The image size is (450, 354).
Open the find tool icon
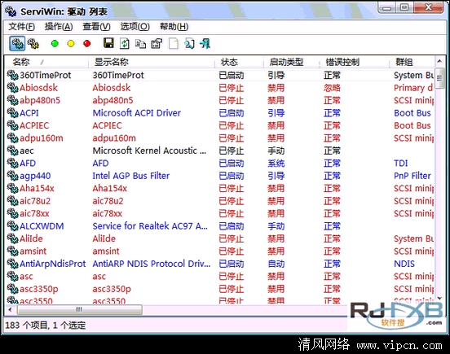[x=189, y=43]
